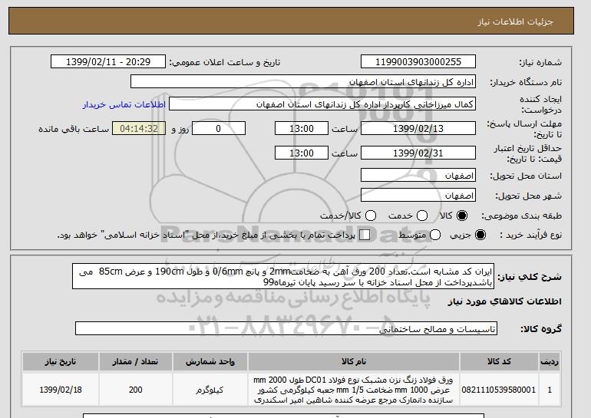Screen dimensions: 591x418
Task: Click the جزئیات اطلاعات نیاز header title
Action: (x=515, y=21)
